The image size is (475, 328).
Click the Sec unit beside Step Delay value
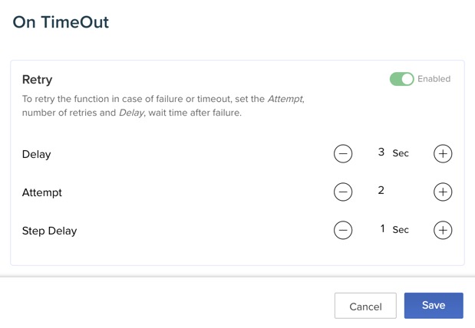click(x=401, y=230)
